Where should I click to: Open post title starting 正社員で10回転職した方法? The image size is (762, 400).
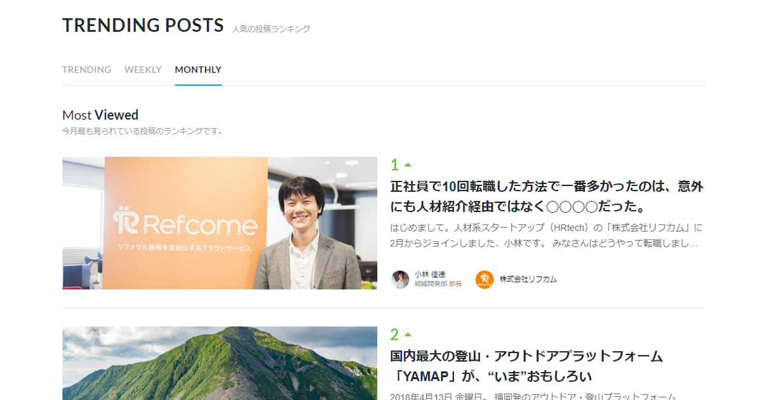pos(547,197)
